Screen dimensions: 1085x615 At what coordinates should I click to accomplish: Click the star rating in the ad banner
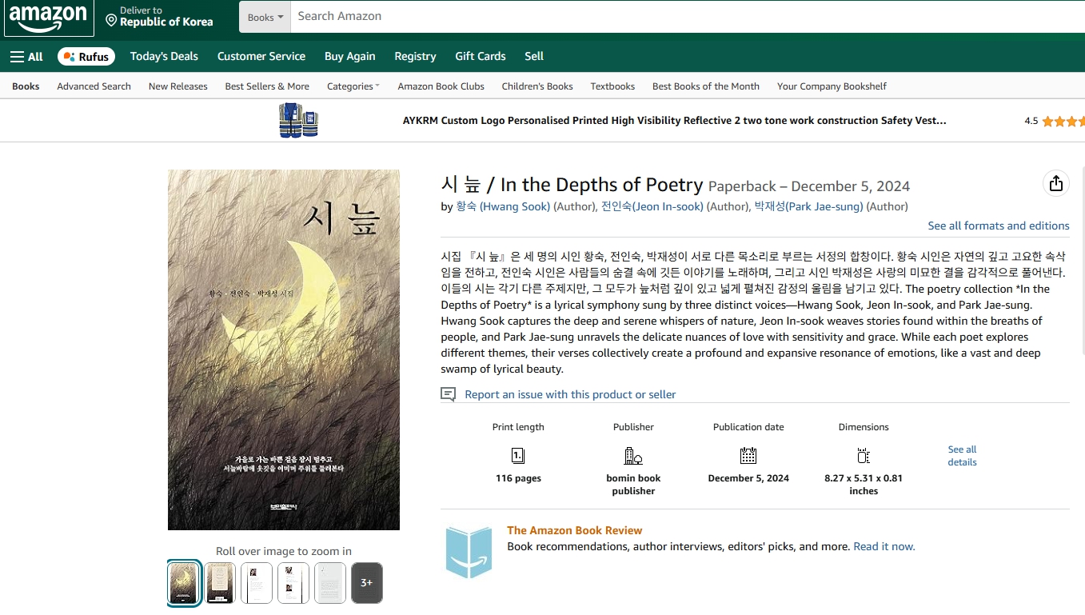[x=1064, y=122]
